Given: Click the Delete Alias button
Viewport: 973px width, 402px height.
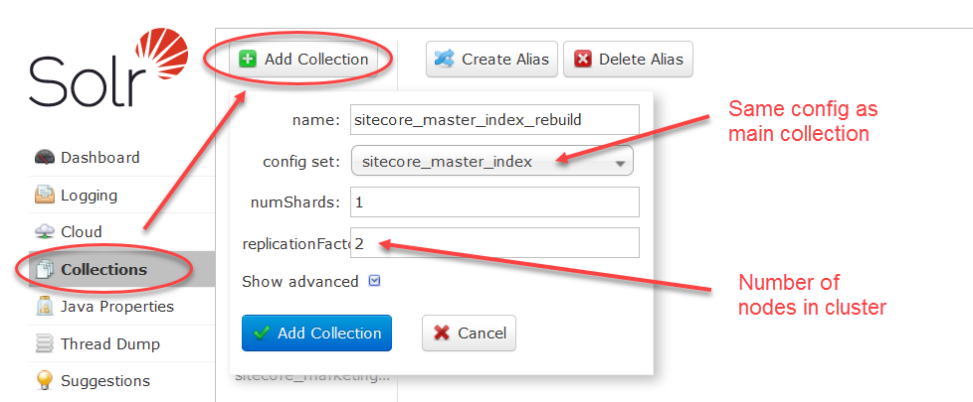Looking at the screenshot, I should (x=628, y=60).
